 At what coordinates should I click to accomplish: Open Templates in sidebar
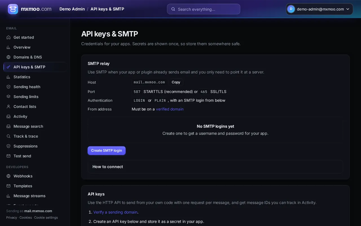[x=35, y=186]
